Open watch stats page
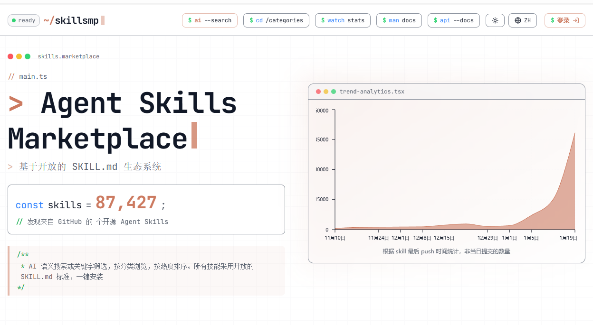 tap(343, 20)
